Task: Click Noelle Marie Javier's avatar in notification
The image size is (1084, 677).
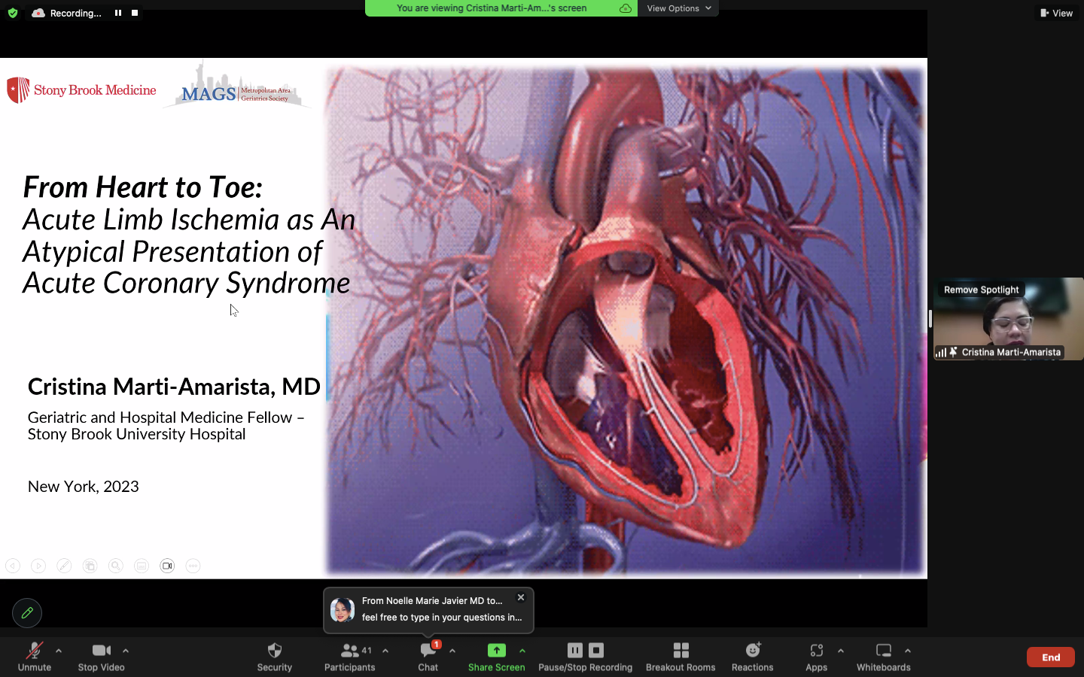Action: (x=343, y=610)
